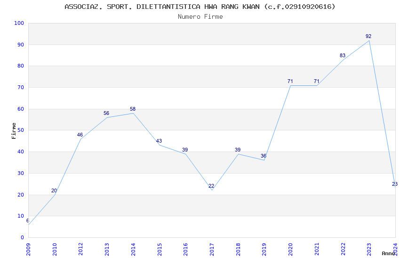
Task: Click the 100 y-axis tick label
Action: click(19, 23)
